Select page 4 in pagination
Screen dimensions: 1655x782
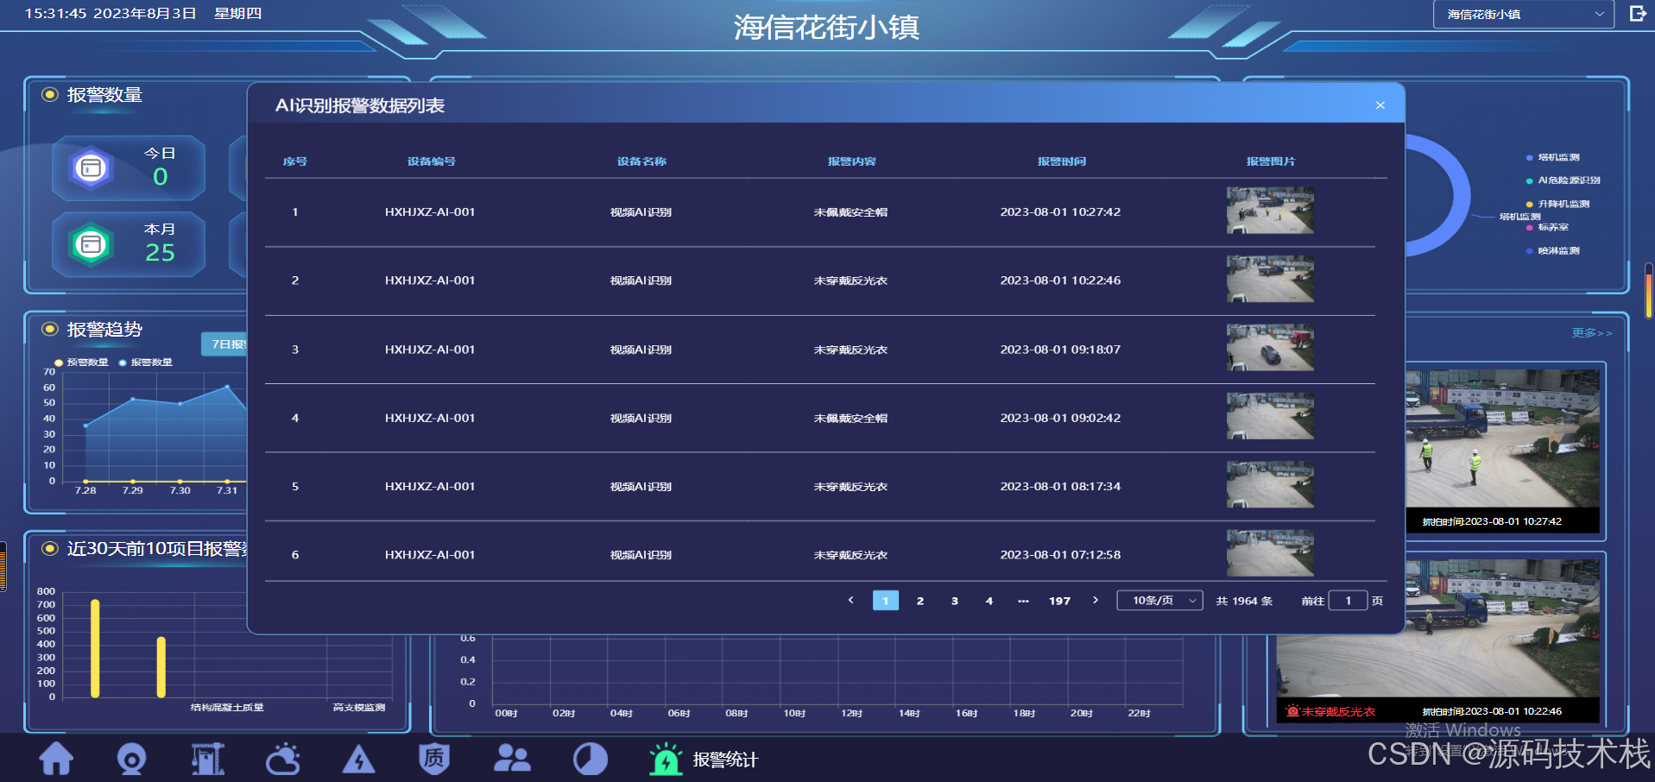pyautogui.click(x=989, y=601)
